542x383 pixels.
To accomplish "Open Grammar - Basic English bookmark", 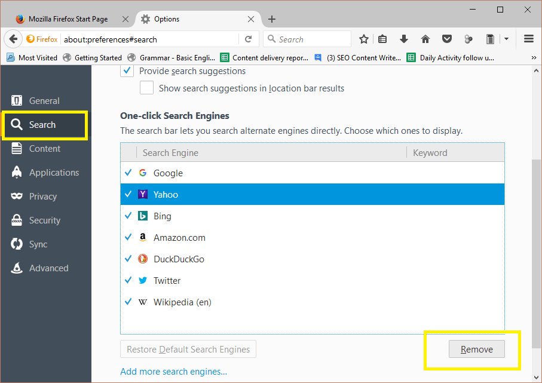I will tap(172, 58).
